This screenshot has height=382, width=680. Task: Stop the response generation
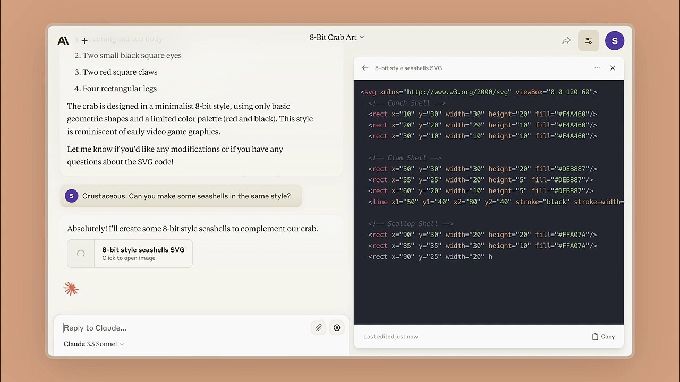coord(337,328)
